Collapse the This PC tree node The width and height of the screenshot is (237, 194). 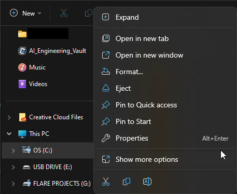pos(9,134)
